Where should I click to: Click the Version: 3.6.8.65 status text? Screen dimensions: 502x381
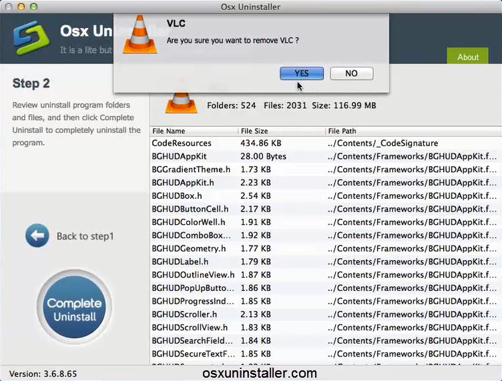pyautogui.click(x=43, y=374)
